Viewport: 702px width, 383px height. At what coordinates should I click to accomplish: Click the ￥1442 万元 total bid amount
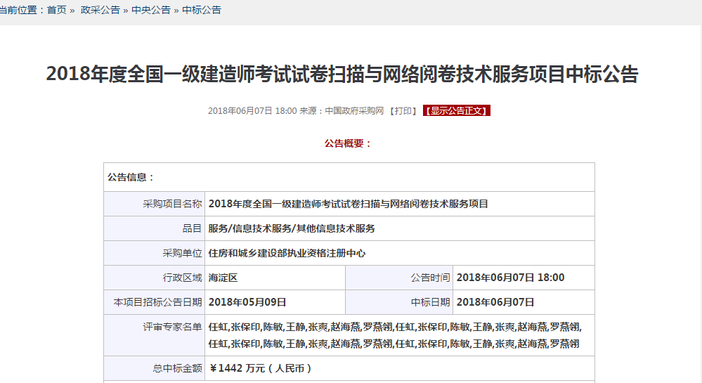(x=261, y=368)
